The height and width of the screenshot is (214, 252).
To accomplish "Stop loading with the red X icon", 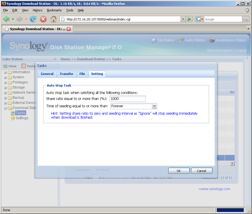I will (43, 19).
